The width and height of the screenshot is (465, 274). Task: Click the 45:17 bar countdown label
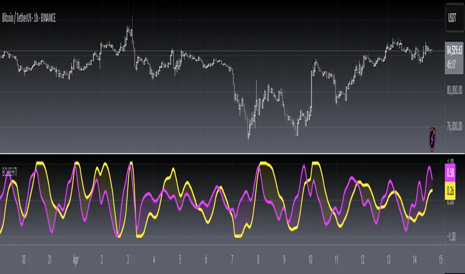pos(452,65)
